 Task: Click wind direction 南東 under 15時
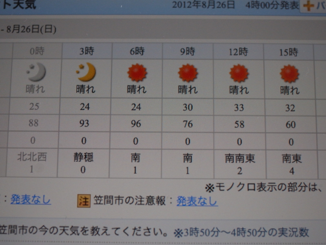[x=292, y=159]
